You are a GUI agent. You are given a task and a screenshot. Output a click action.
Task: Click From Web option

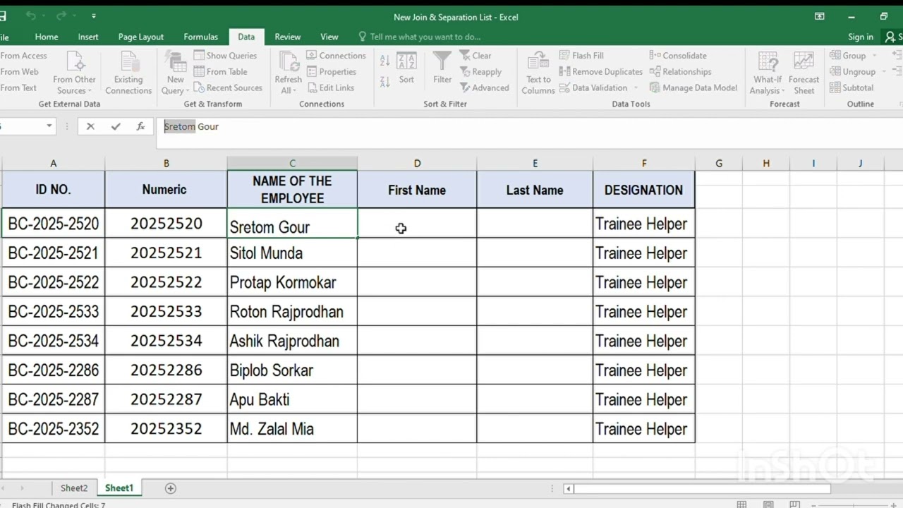point(19,72)
